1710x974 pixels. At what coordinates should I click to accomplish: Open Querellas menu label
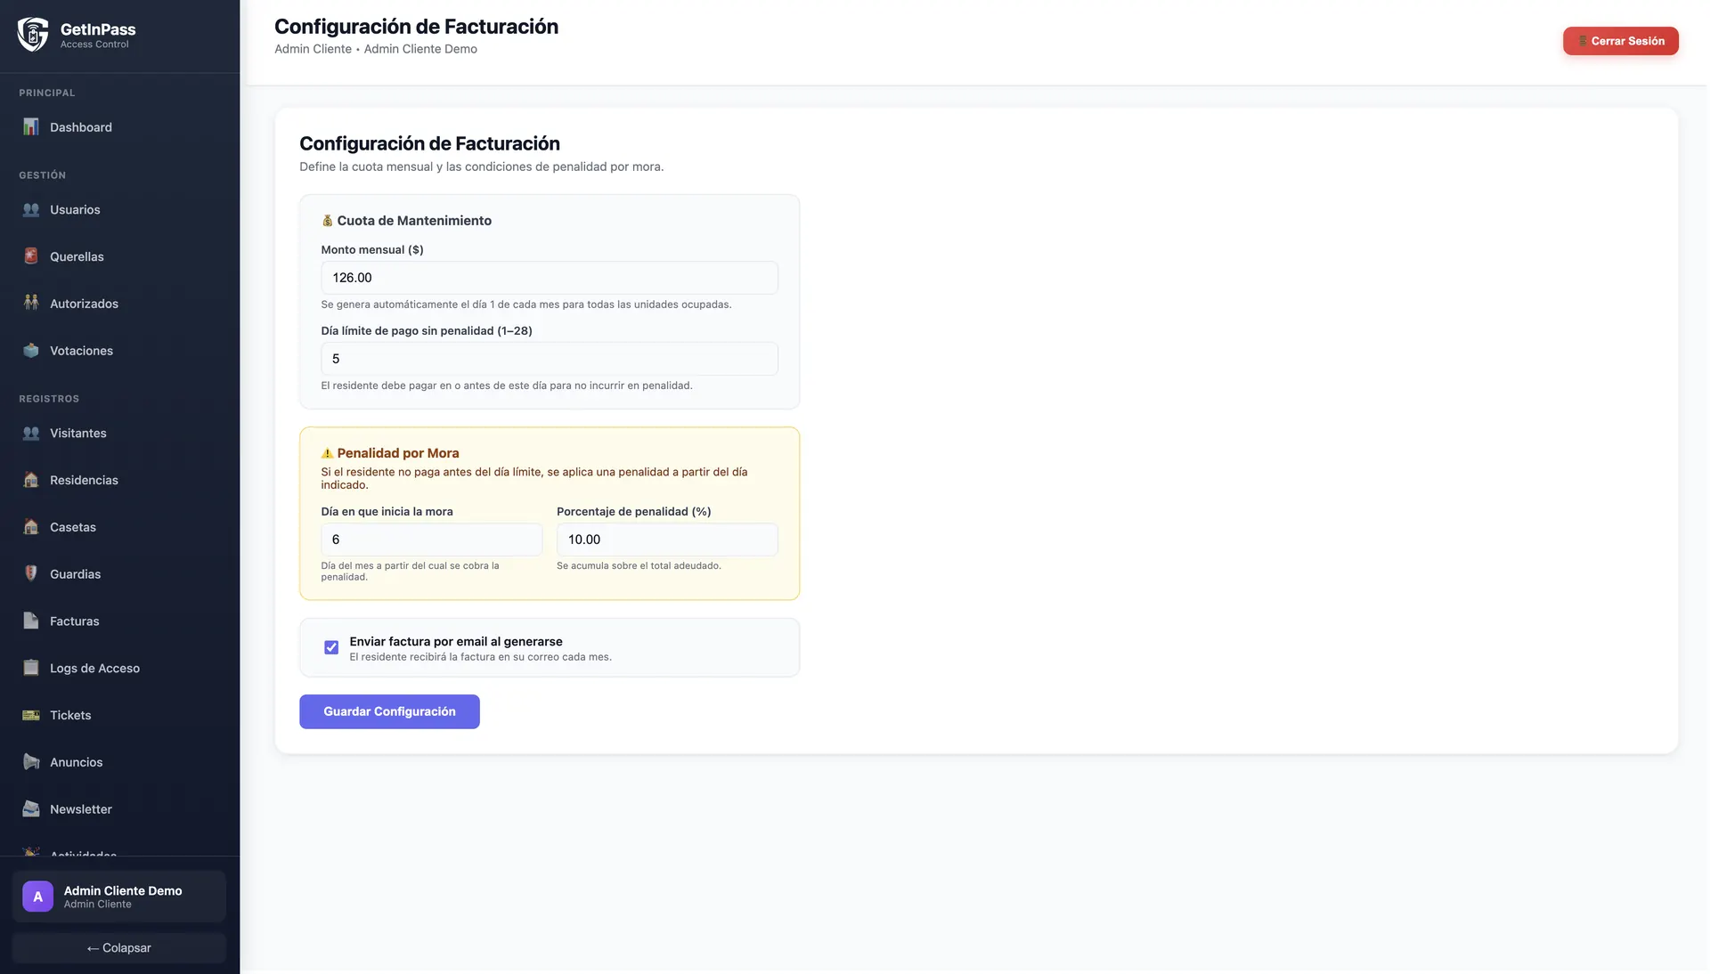[77, 256]
